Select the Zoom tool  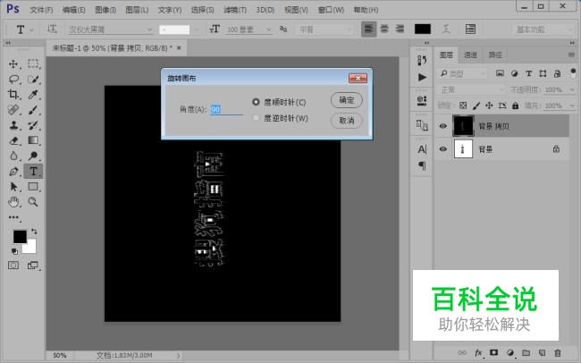[33, 202]
